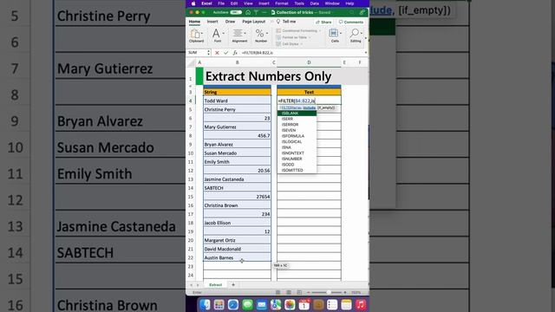
Task: Open the File menu
Action: (221, 3)
